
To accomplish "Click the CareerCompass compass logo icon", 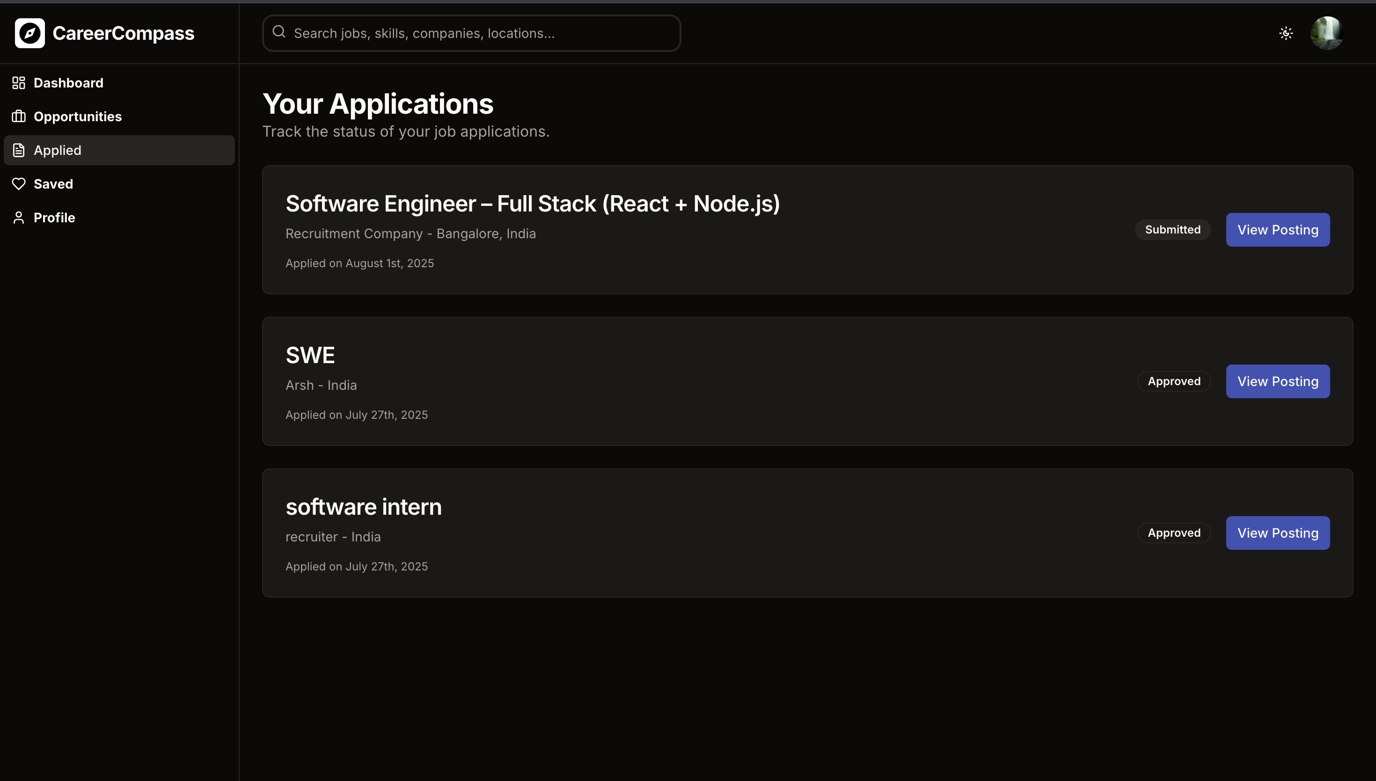I will pyautogui.click(x=30, y=33).
